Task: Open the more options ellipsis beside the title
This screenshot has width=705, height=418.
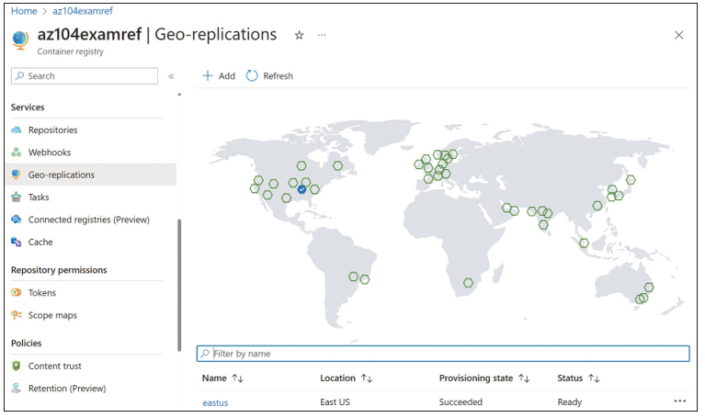Action: 322,35
